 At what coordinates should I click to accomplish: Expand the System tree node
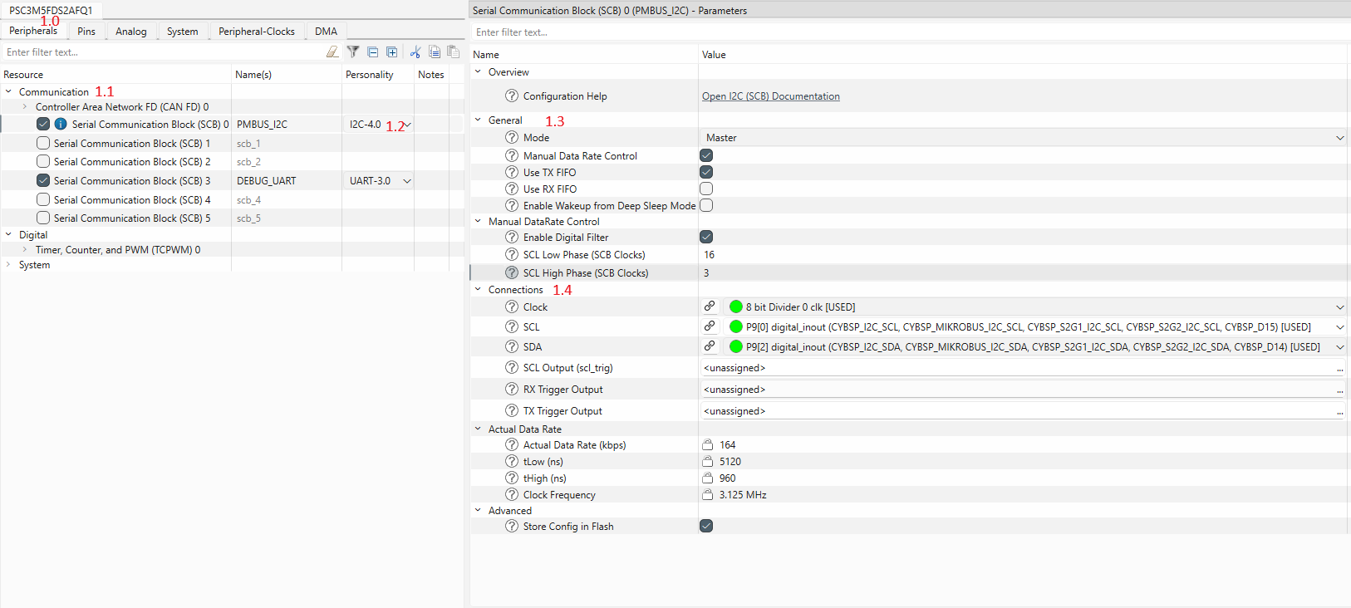[x=8, y=264]
